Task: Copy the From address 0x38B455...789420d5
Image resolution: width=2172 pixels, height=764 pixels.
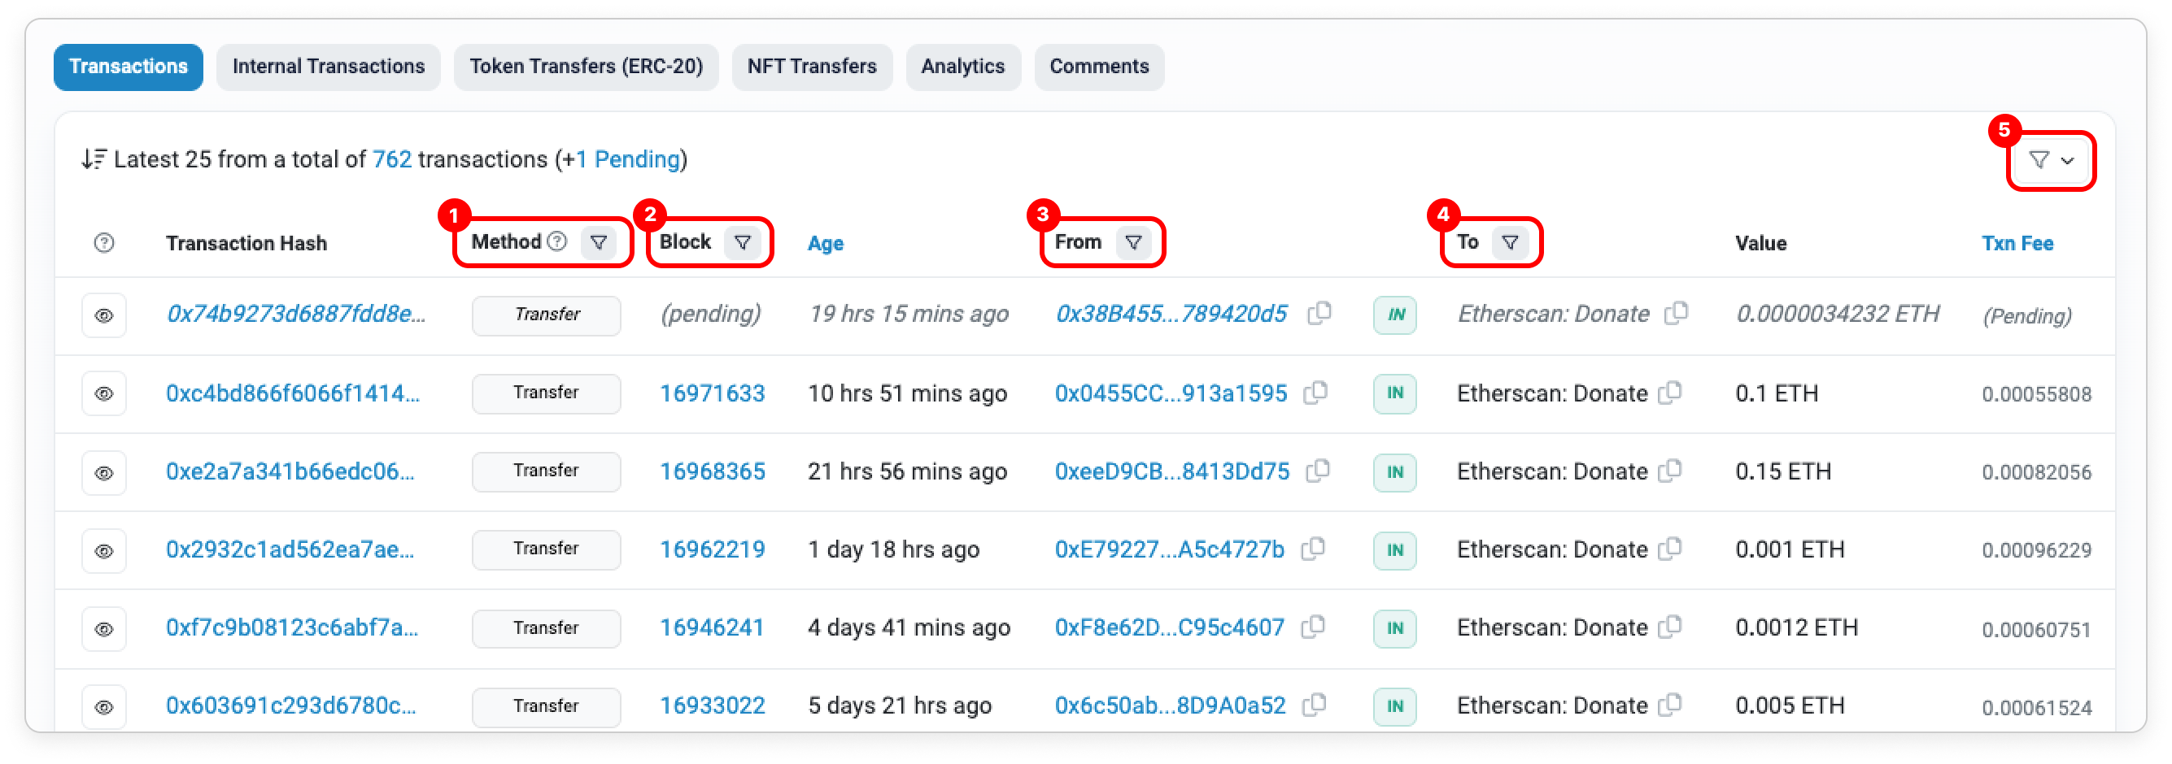Action: pyautogui.click(x=1319, y=314)
